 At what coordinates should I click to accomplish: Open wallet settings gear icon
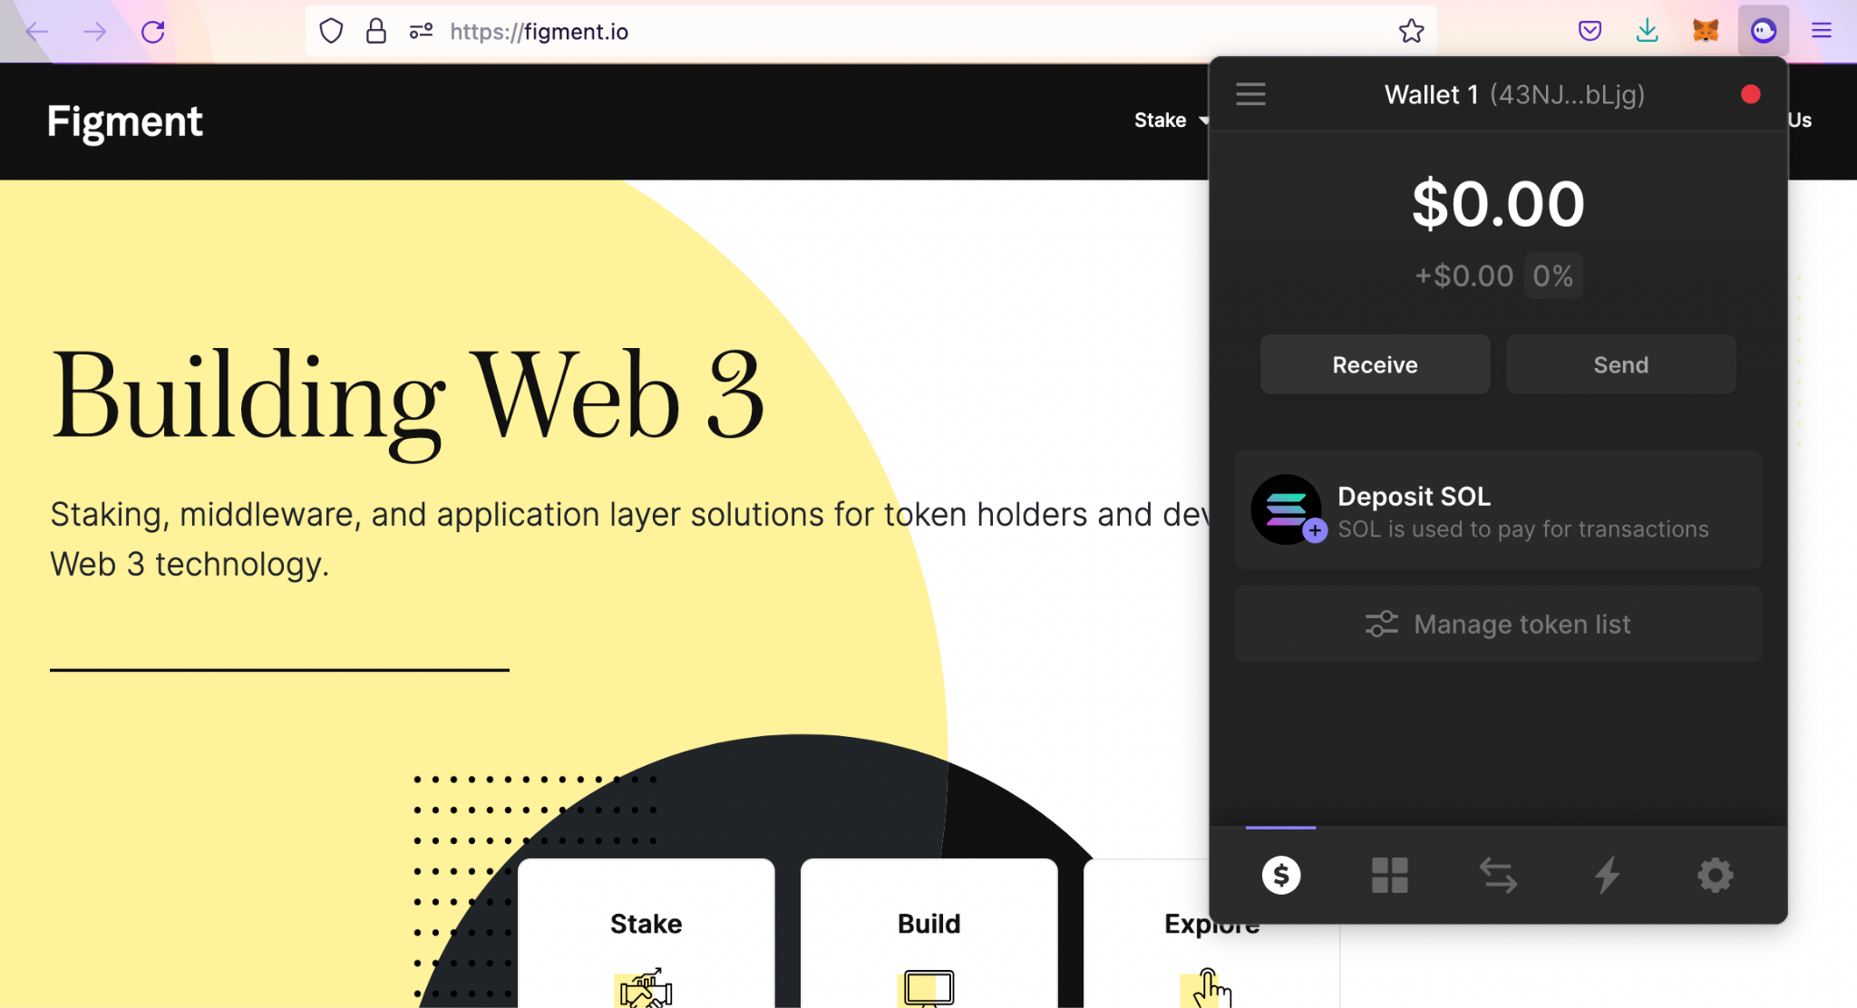[x=1716, y=875]
